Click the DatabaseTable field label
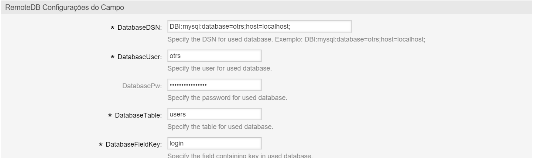 point(138,116)
